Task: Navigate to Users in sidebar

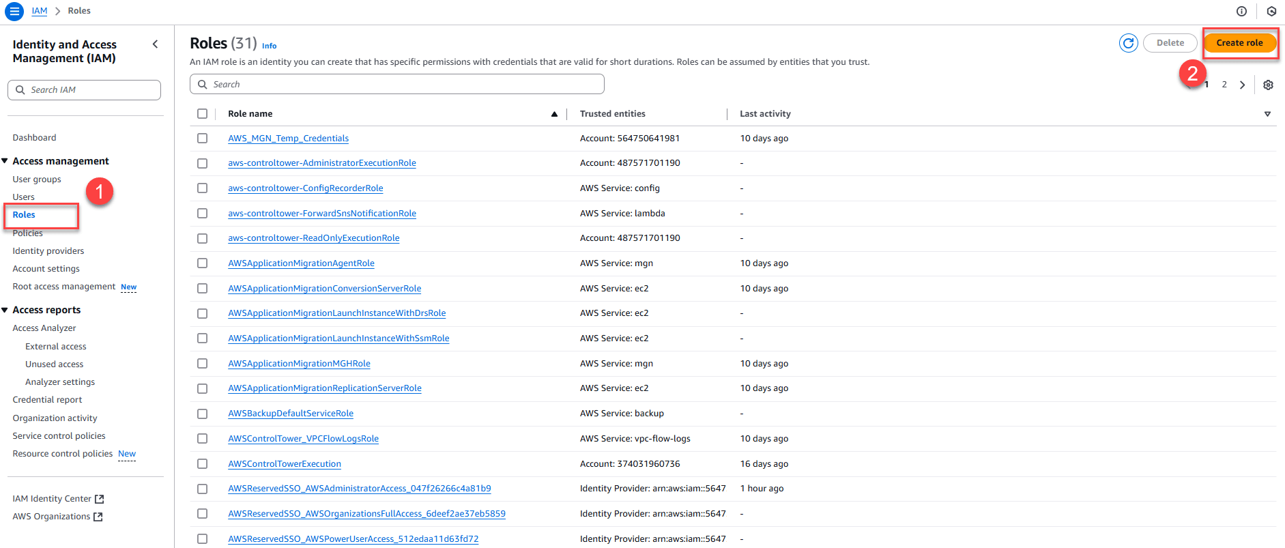Action: [23, 197]
